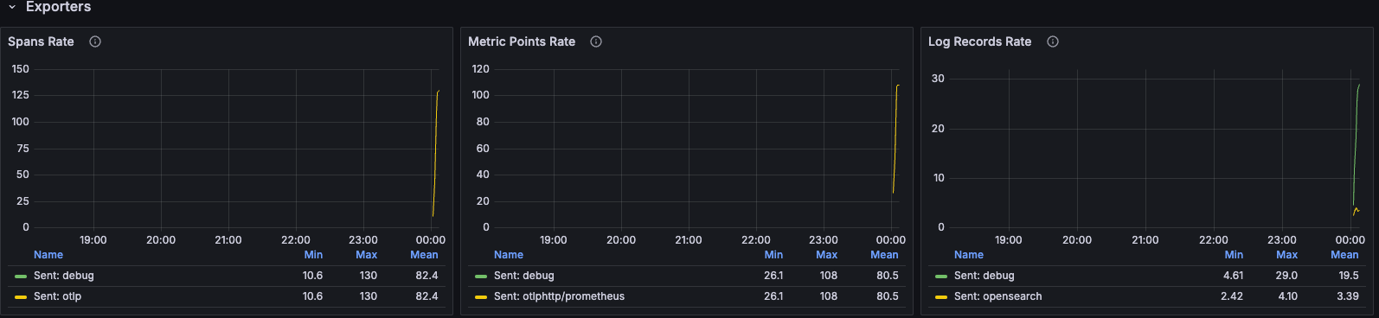Sort Spans Rate legend by Name

(x=48, y=255)
